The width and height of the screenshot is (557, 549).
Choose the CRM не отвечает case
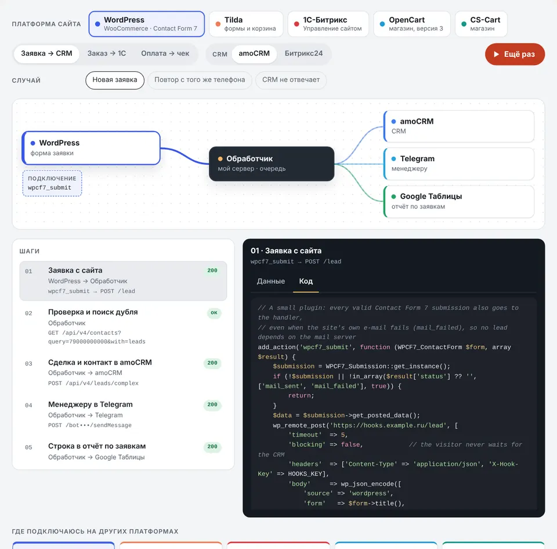coord(291,80)
